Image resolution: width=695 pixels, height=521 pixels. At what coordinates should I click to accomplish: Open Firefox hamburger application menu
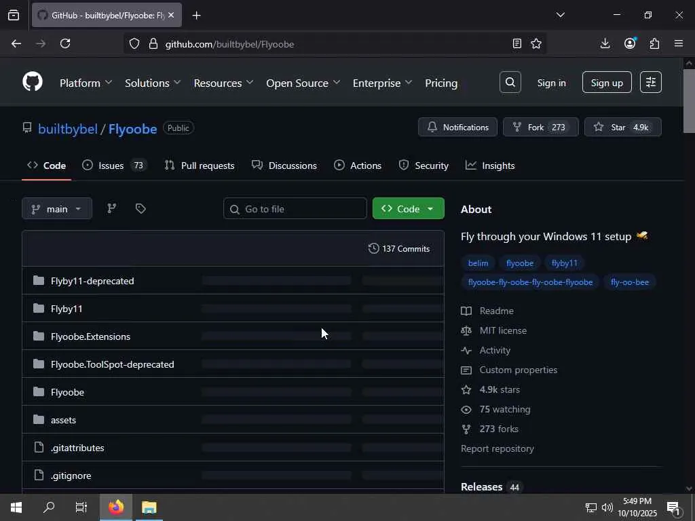pyautogui.click(x=679, y=43)
